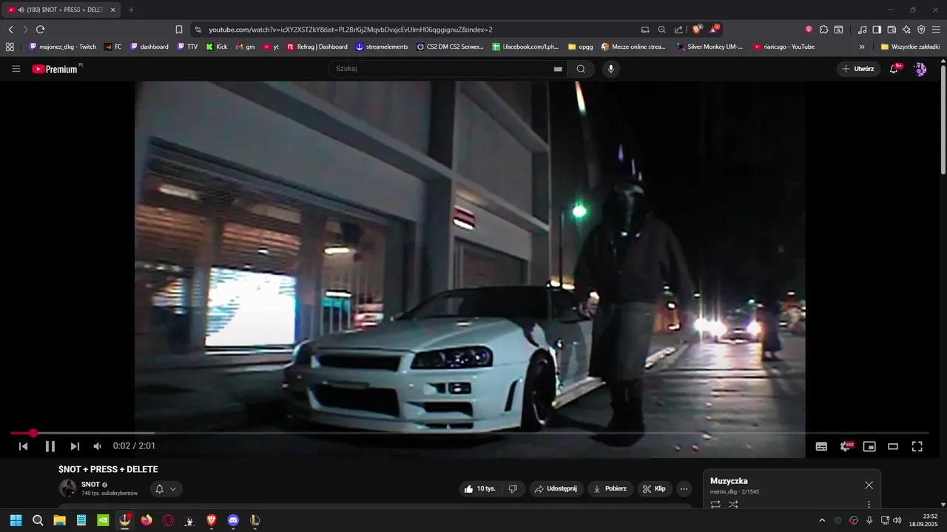Toggle playlist loop in Muzyczka panel
The height and width of the screenshot is (532, 947).
click(x=715, y=505)
